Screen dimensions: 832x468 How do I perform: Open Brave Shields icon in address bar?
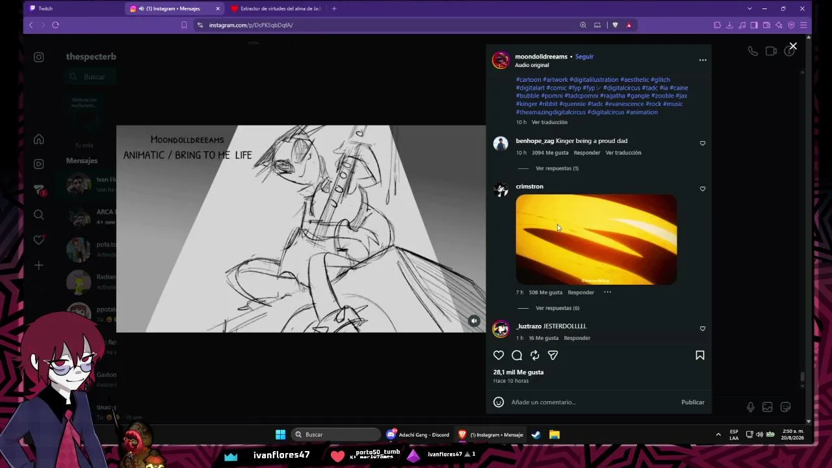coord(615,25)
